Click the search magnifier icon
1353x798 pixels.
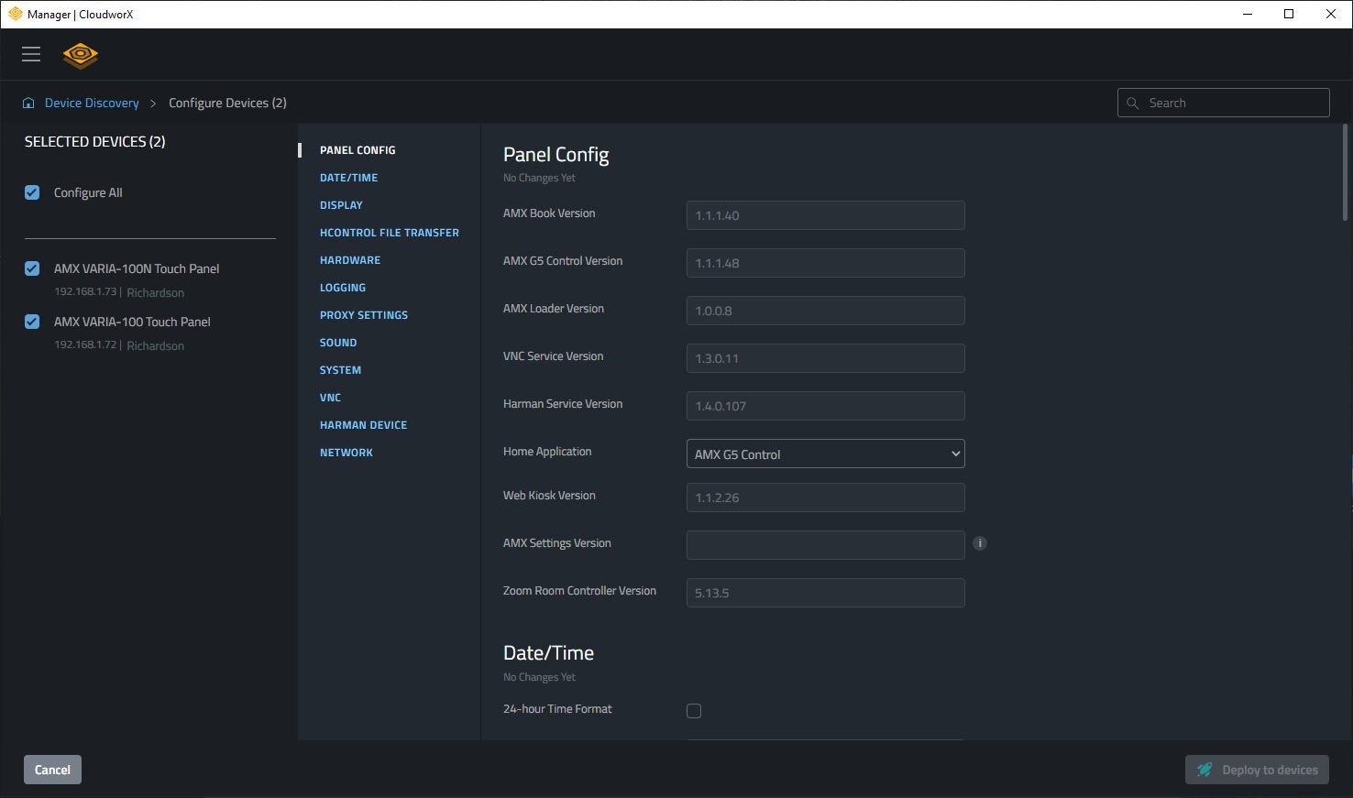[x=1133, y=104]
